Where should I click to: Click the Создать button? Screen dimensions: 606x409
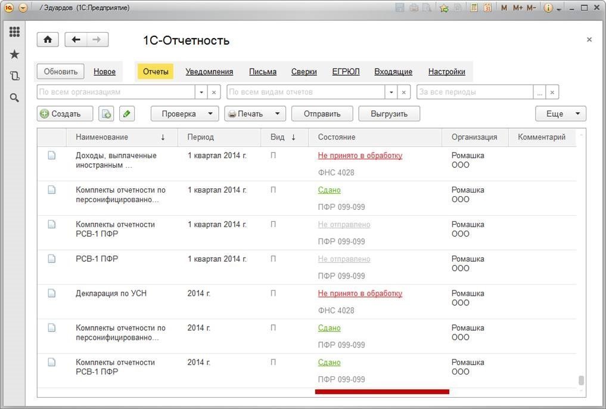click(65, 114)
